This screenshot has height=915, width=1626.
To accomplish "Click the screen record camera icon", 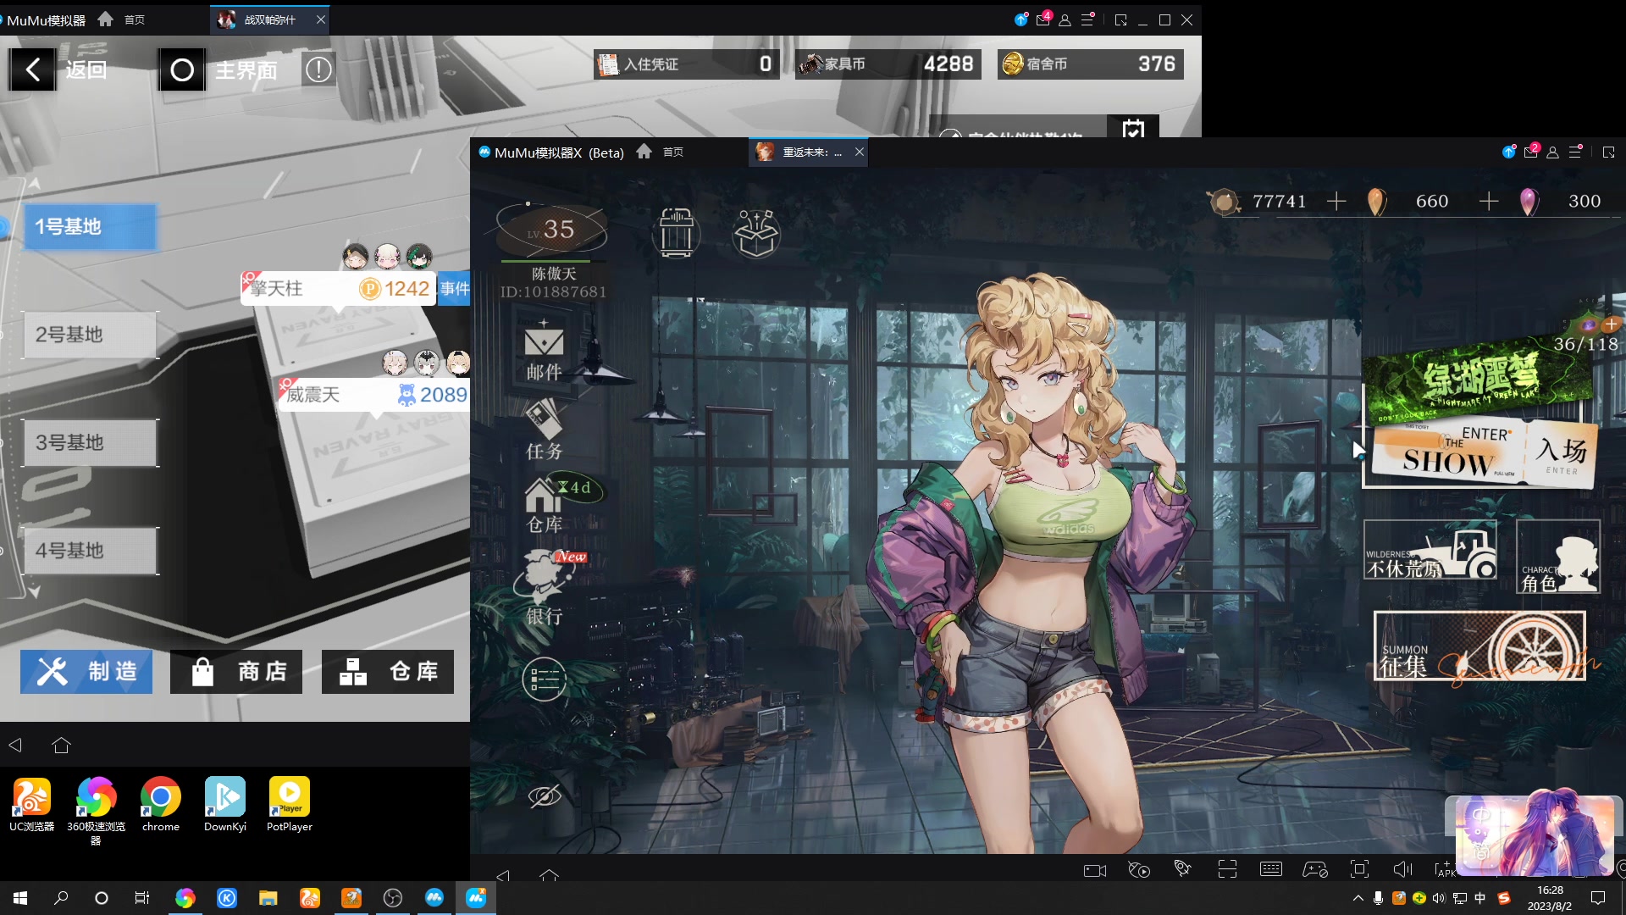I will tap(1095, 870).
